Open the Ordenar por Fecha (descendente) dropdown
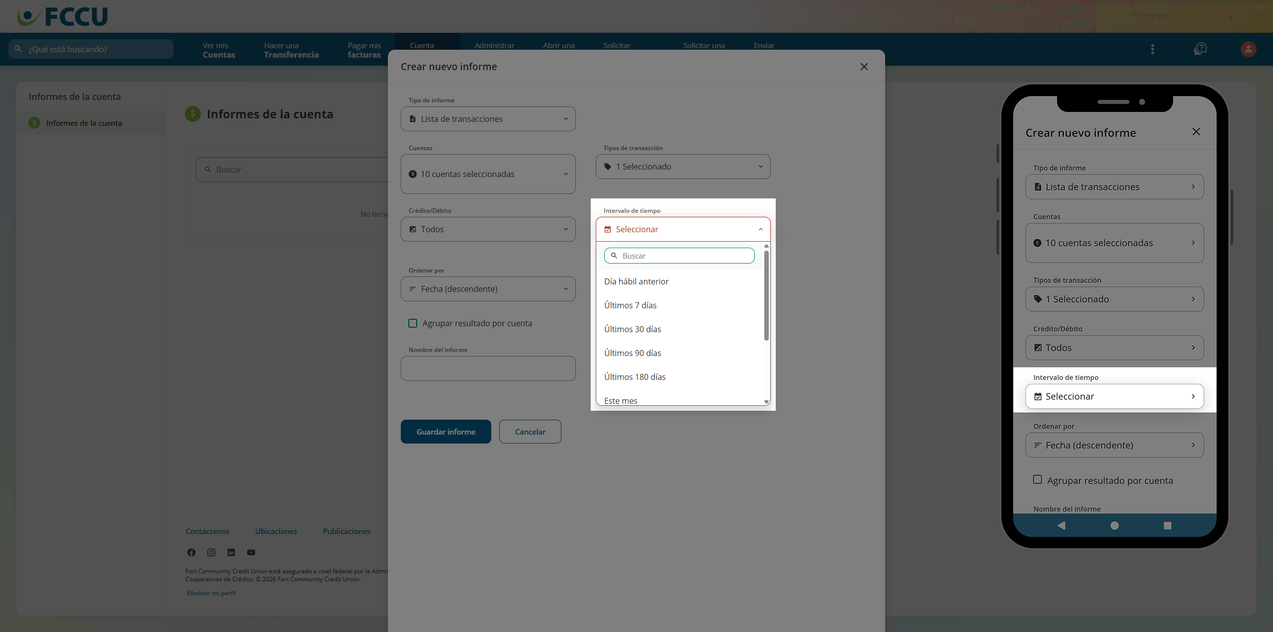 tap(488, 289)
